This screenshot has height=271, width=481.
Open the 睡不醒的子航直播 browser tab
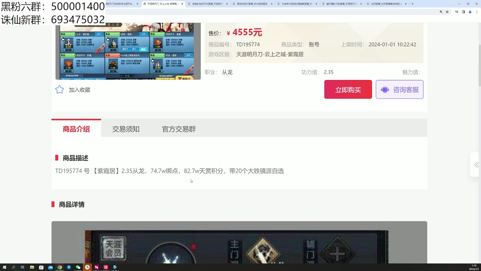[x=342, y=4]
